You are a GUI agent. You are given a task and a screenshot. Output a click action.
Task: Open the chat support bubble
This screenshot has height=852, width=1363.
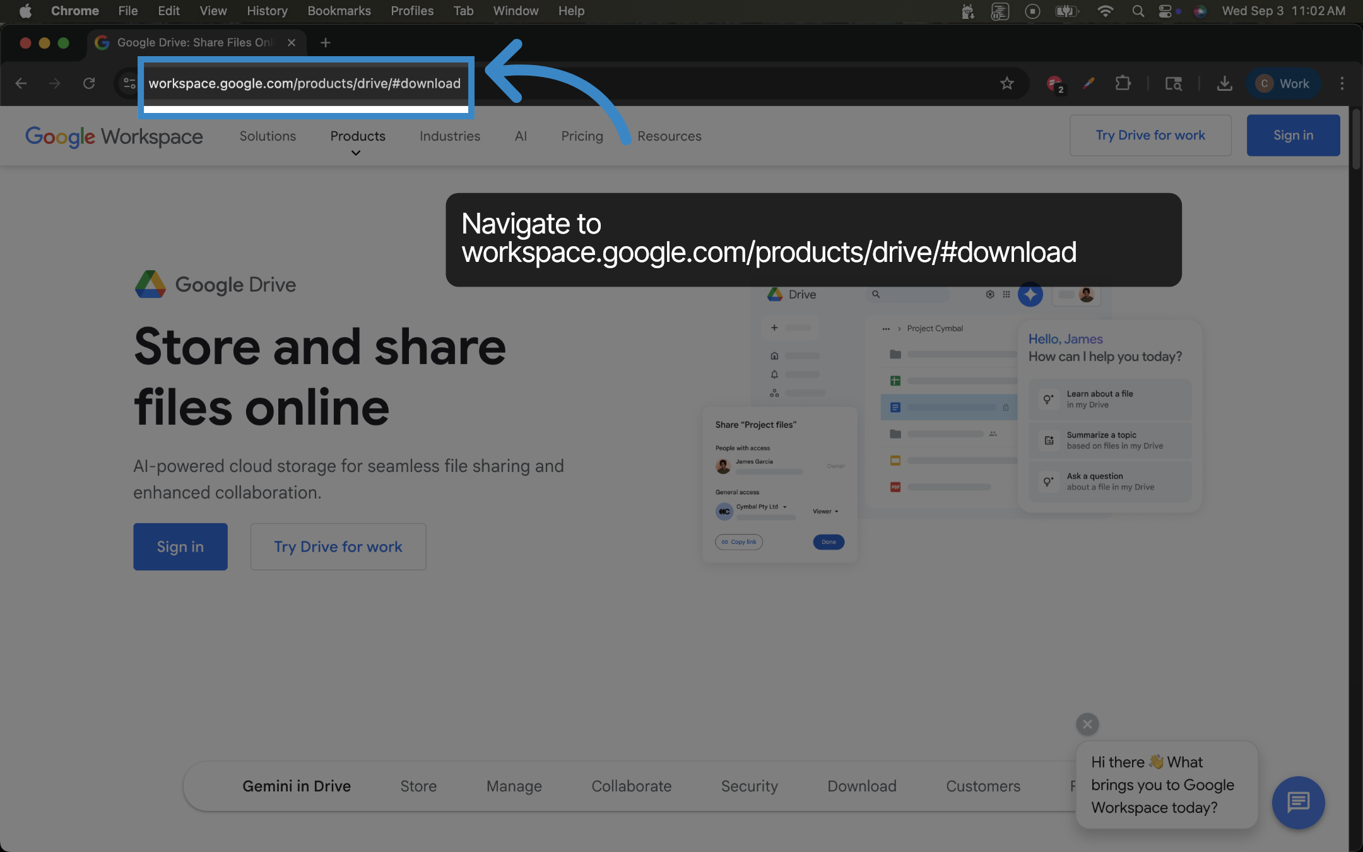tap(1298, 802)
